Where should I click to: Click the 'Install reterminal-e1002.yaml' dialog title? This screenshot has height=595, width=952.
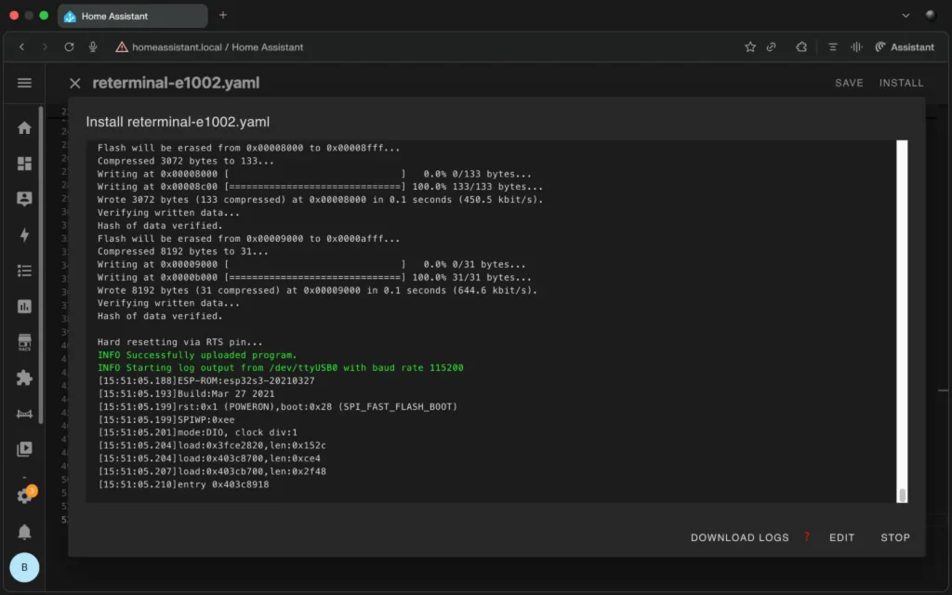click(178, 122)
